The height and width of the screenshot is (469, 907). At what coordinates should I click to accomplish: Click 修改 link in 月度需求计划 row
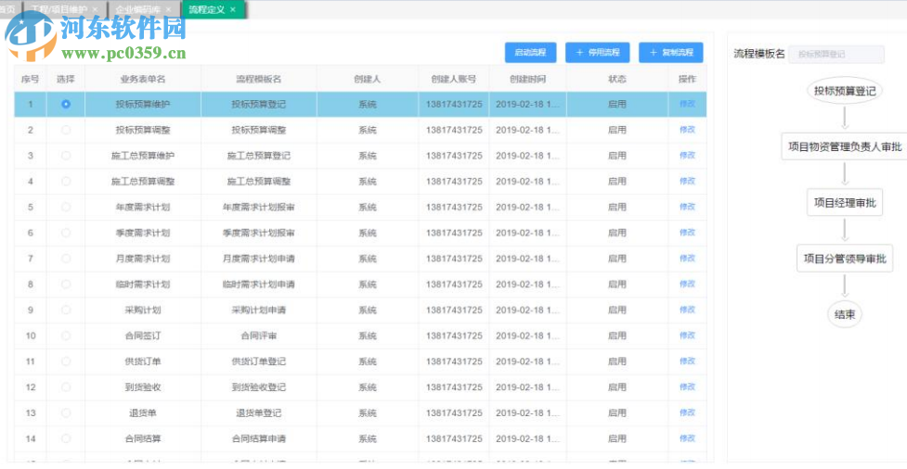pos(687,259)
